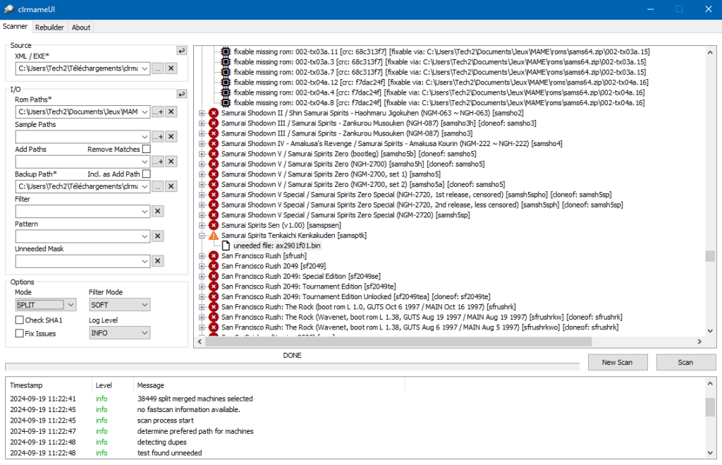Viewport: 722px width, 465px height.
Task: Click the ...+ icon next to Rom Paths
Action: tap(158, 112)
